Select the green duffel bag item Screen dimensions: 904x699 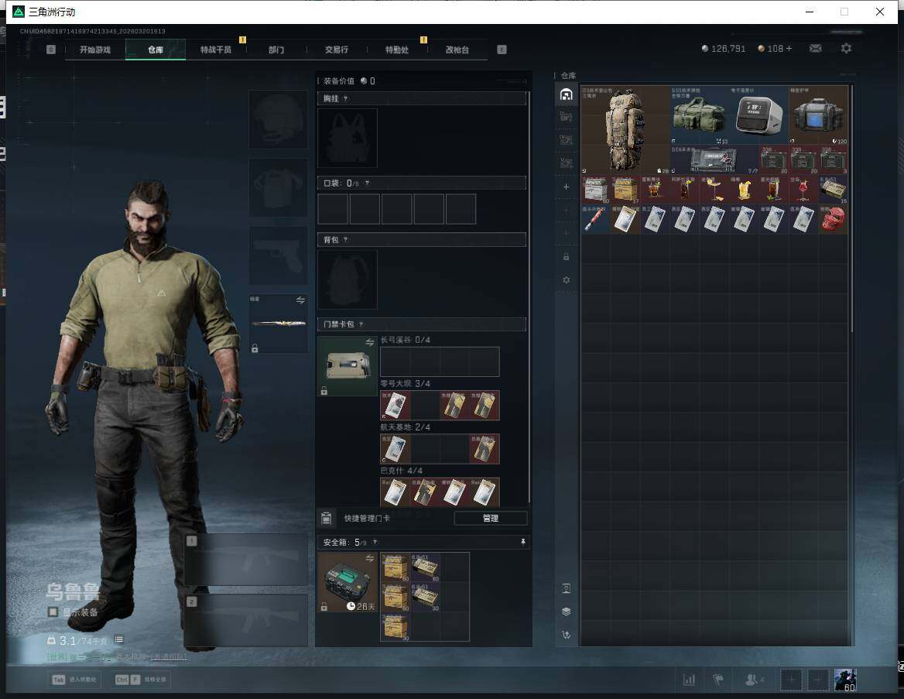(x=700, y=115)
